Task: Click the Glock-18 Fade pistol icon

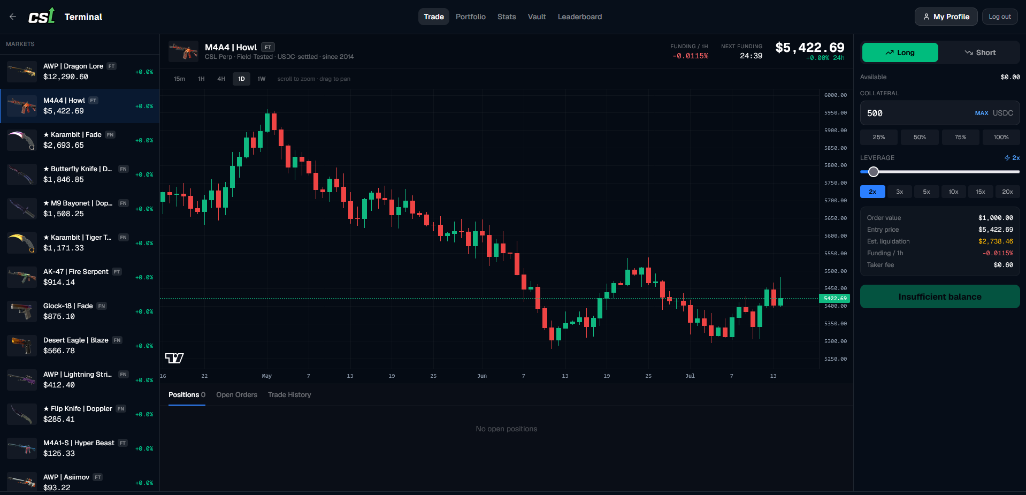Action: point(22,311)
